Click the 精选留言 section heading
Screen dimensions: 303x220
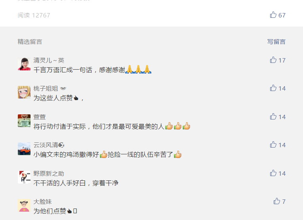tap(30, 42)
